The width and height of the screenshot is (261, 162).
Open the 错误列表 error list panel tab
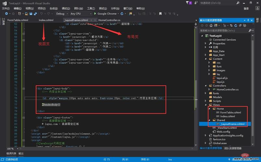point(11,153)
